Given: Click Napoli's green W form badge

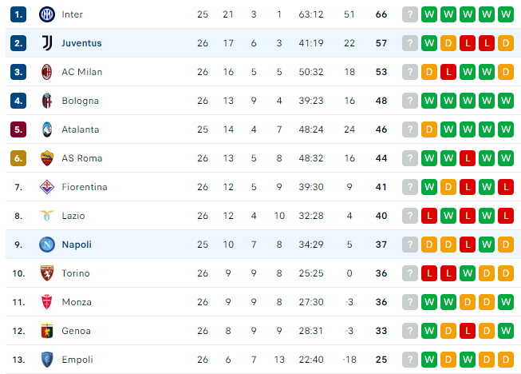Looking at the screenshot, I should point(487,245).
